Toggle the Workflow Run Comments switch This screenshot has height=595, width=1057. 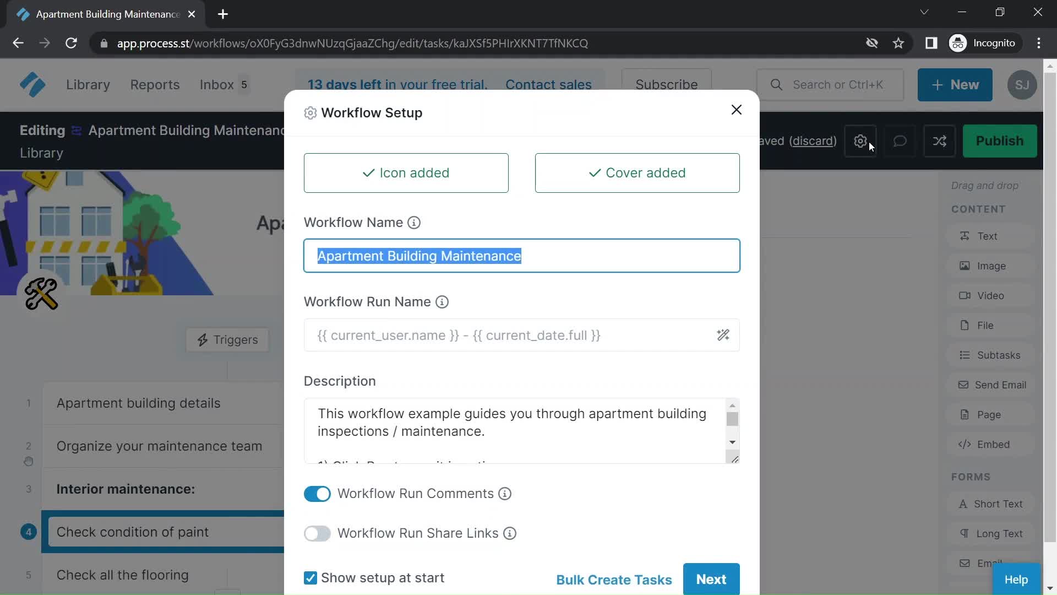318,494
